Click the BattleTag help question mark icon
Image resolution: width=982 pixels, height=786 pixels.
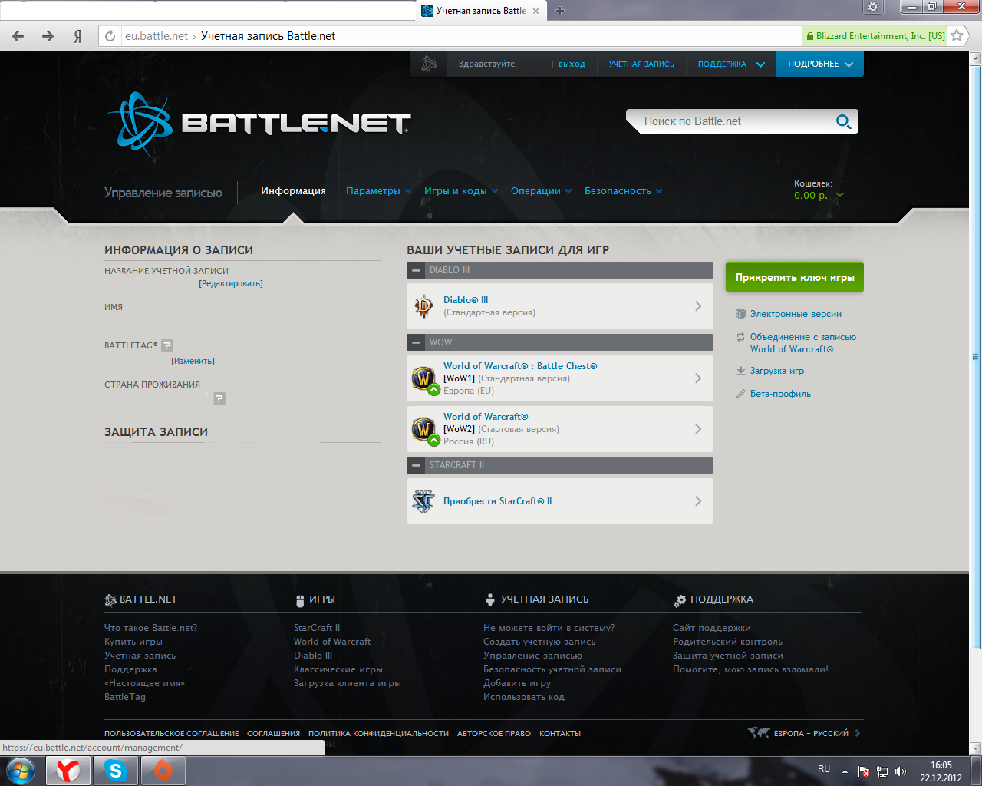click(167, 345)
